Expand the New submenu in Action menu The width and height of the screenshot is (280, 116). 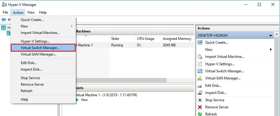(43, 26)
